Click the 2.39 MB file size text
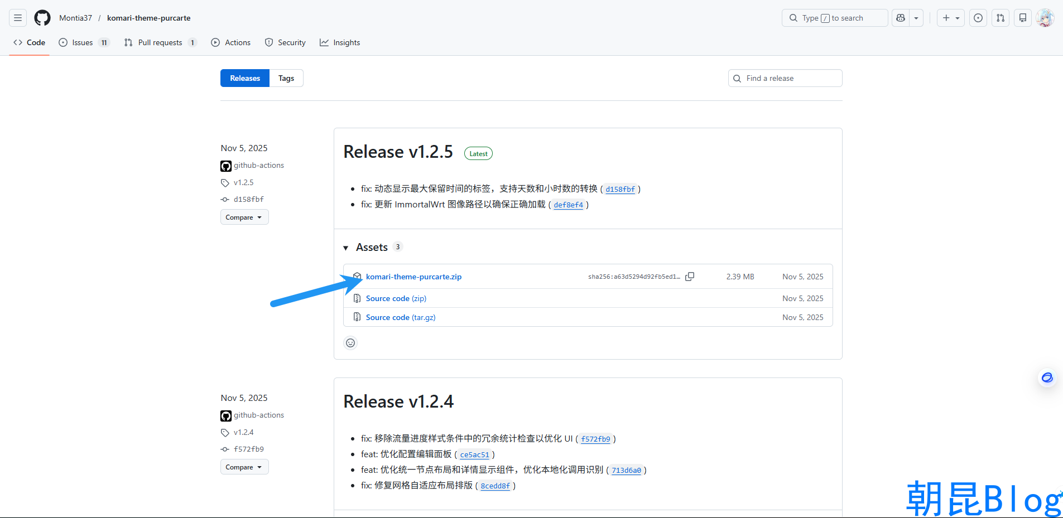Viewport: 1063px width, 518px height. tap(740, 277)
